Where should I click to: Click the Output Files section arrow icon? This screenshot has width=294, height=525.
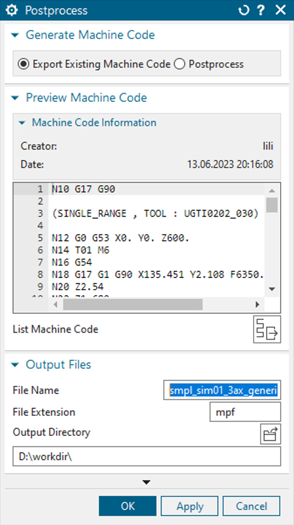click(x=15, y=365)
